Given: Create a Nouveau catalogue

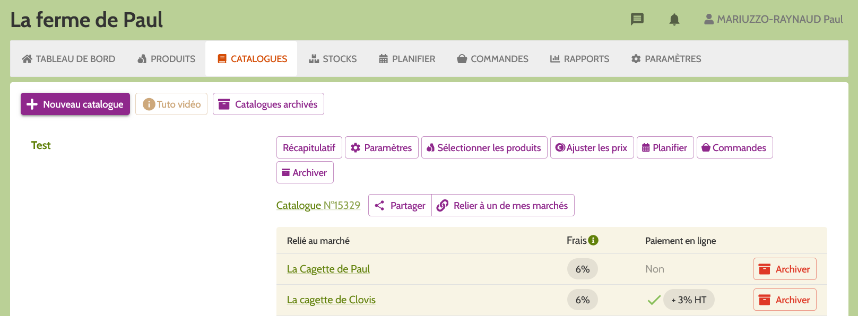Looking at the screenshot, I should pos(75,104).
